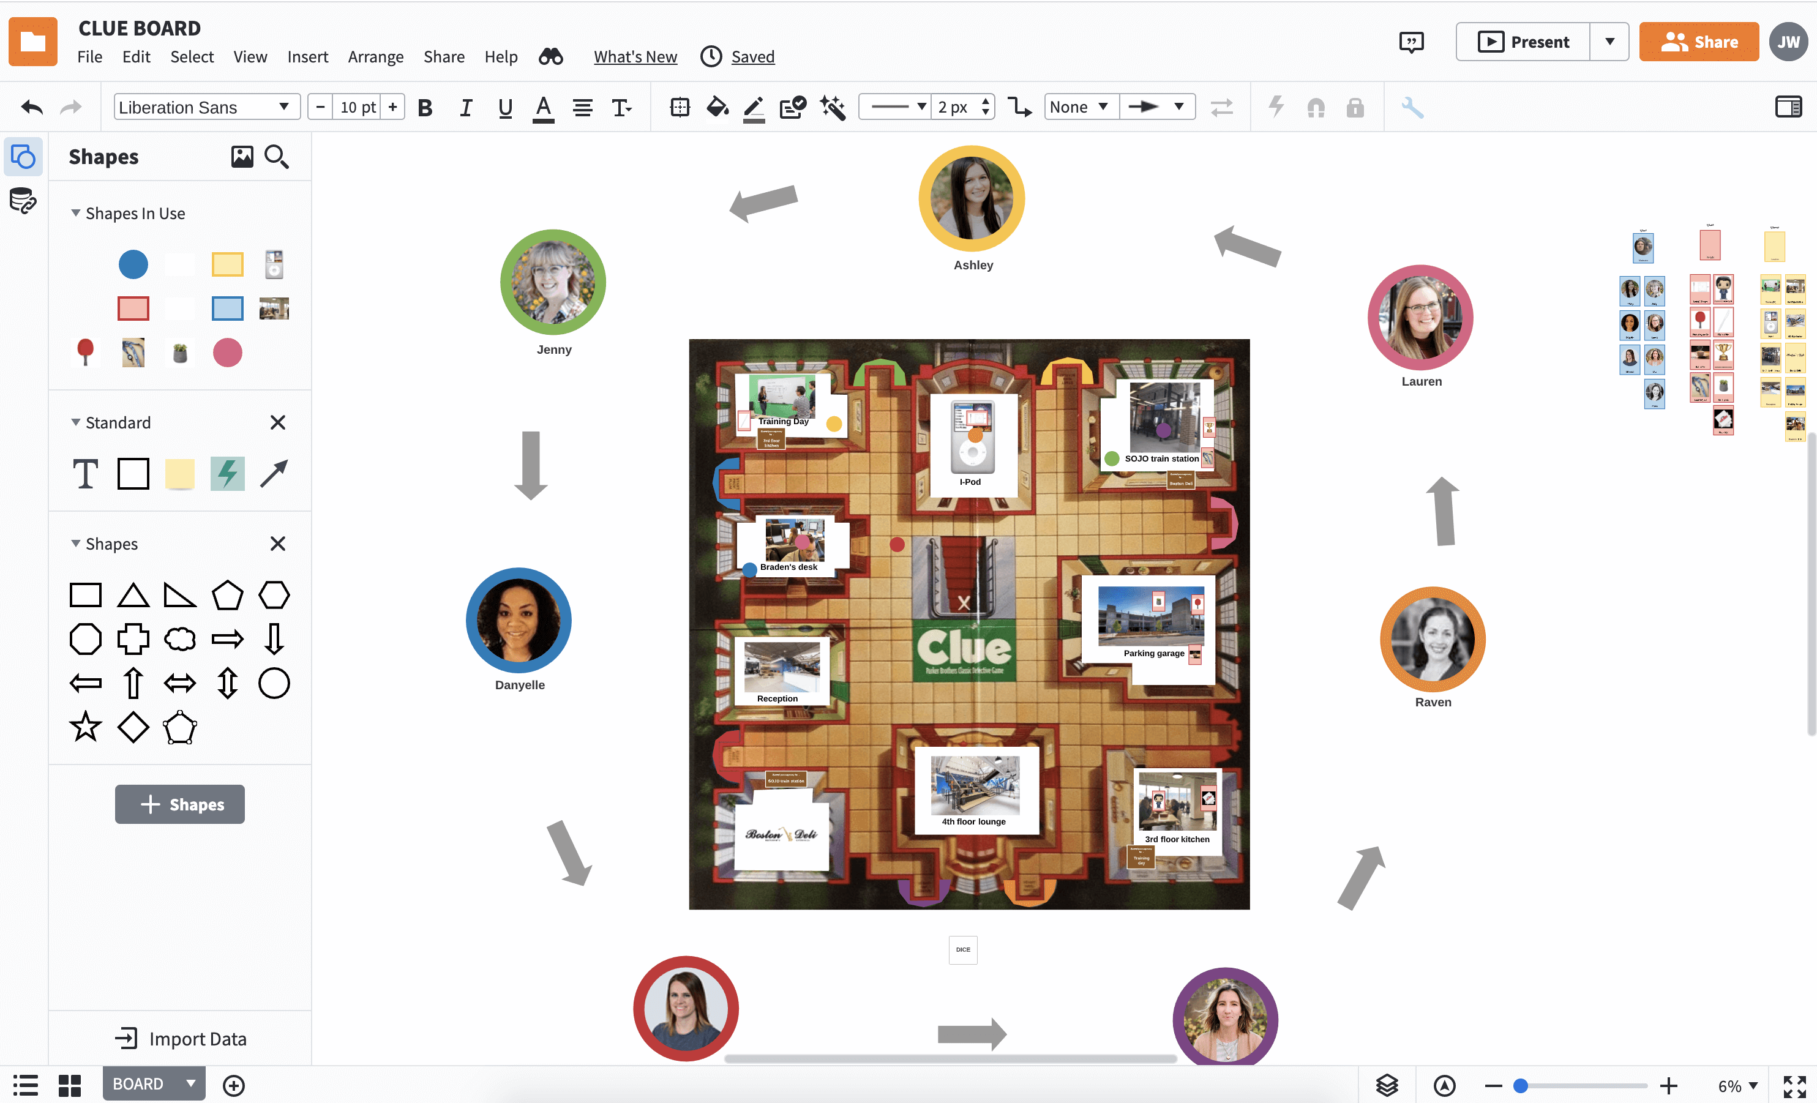Open the Insert menu
Image resolution: width=1817 pixels, height=1103 pixels.
pyautogui.click(x=307, y=57)
